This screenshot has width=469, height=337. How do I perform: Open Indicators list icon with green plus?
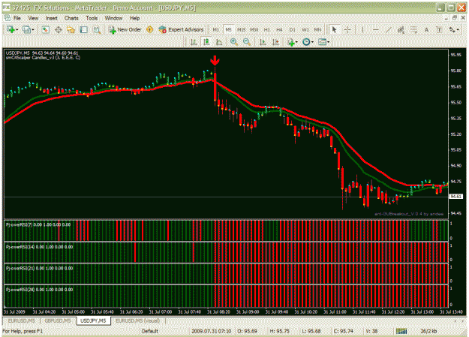click(x=290, y=42)
